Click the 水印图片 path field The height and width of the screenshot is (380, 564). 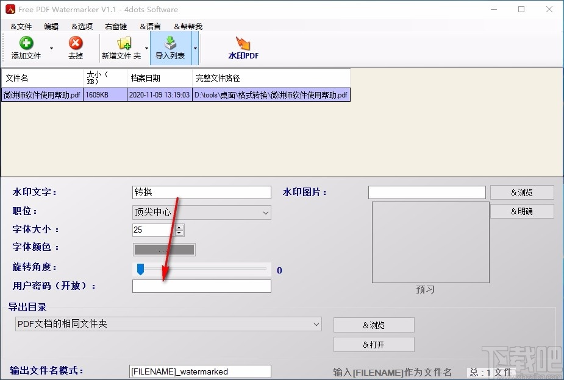coord(427,192)
